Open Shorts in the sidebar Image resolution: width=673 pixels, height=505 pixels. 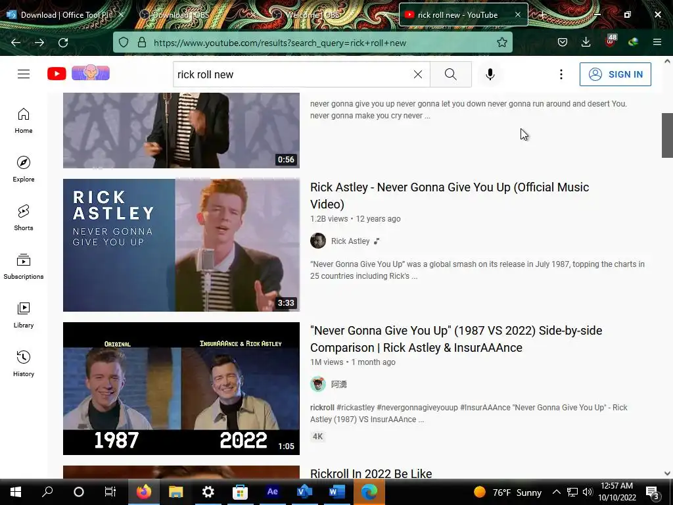(24, 218)
